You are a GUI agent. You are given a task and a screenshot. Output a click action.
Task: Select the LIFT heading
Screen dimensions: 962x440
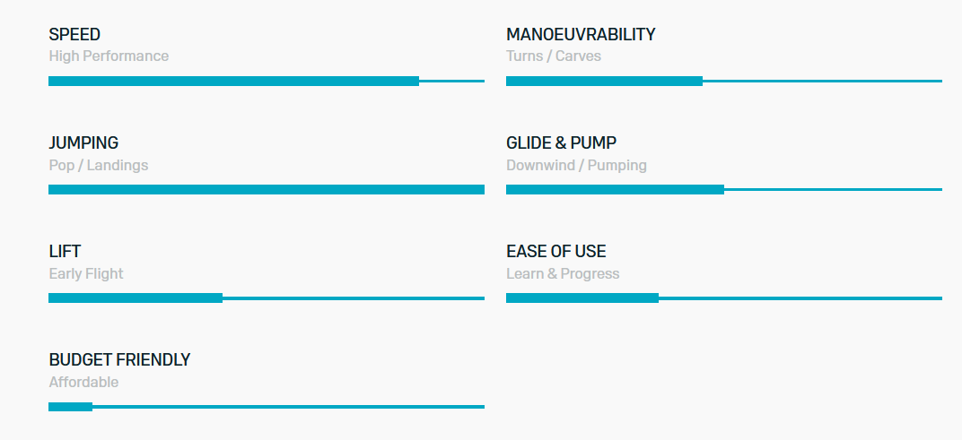point(65,251)
